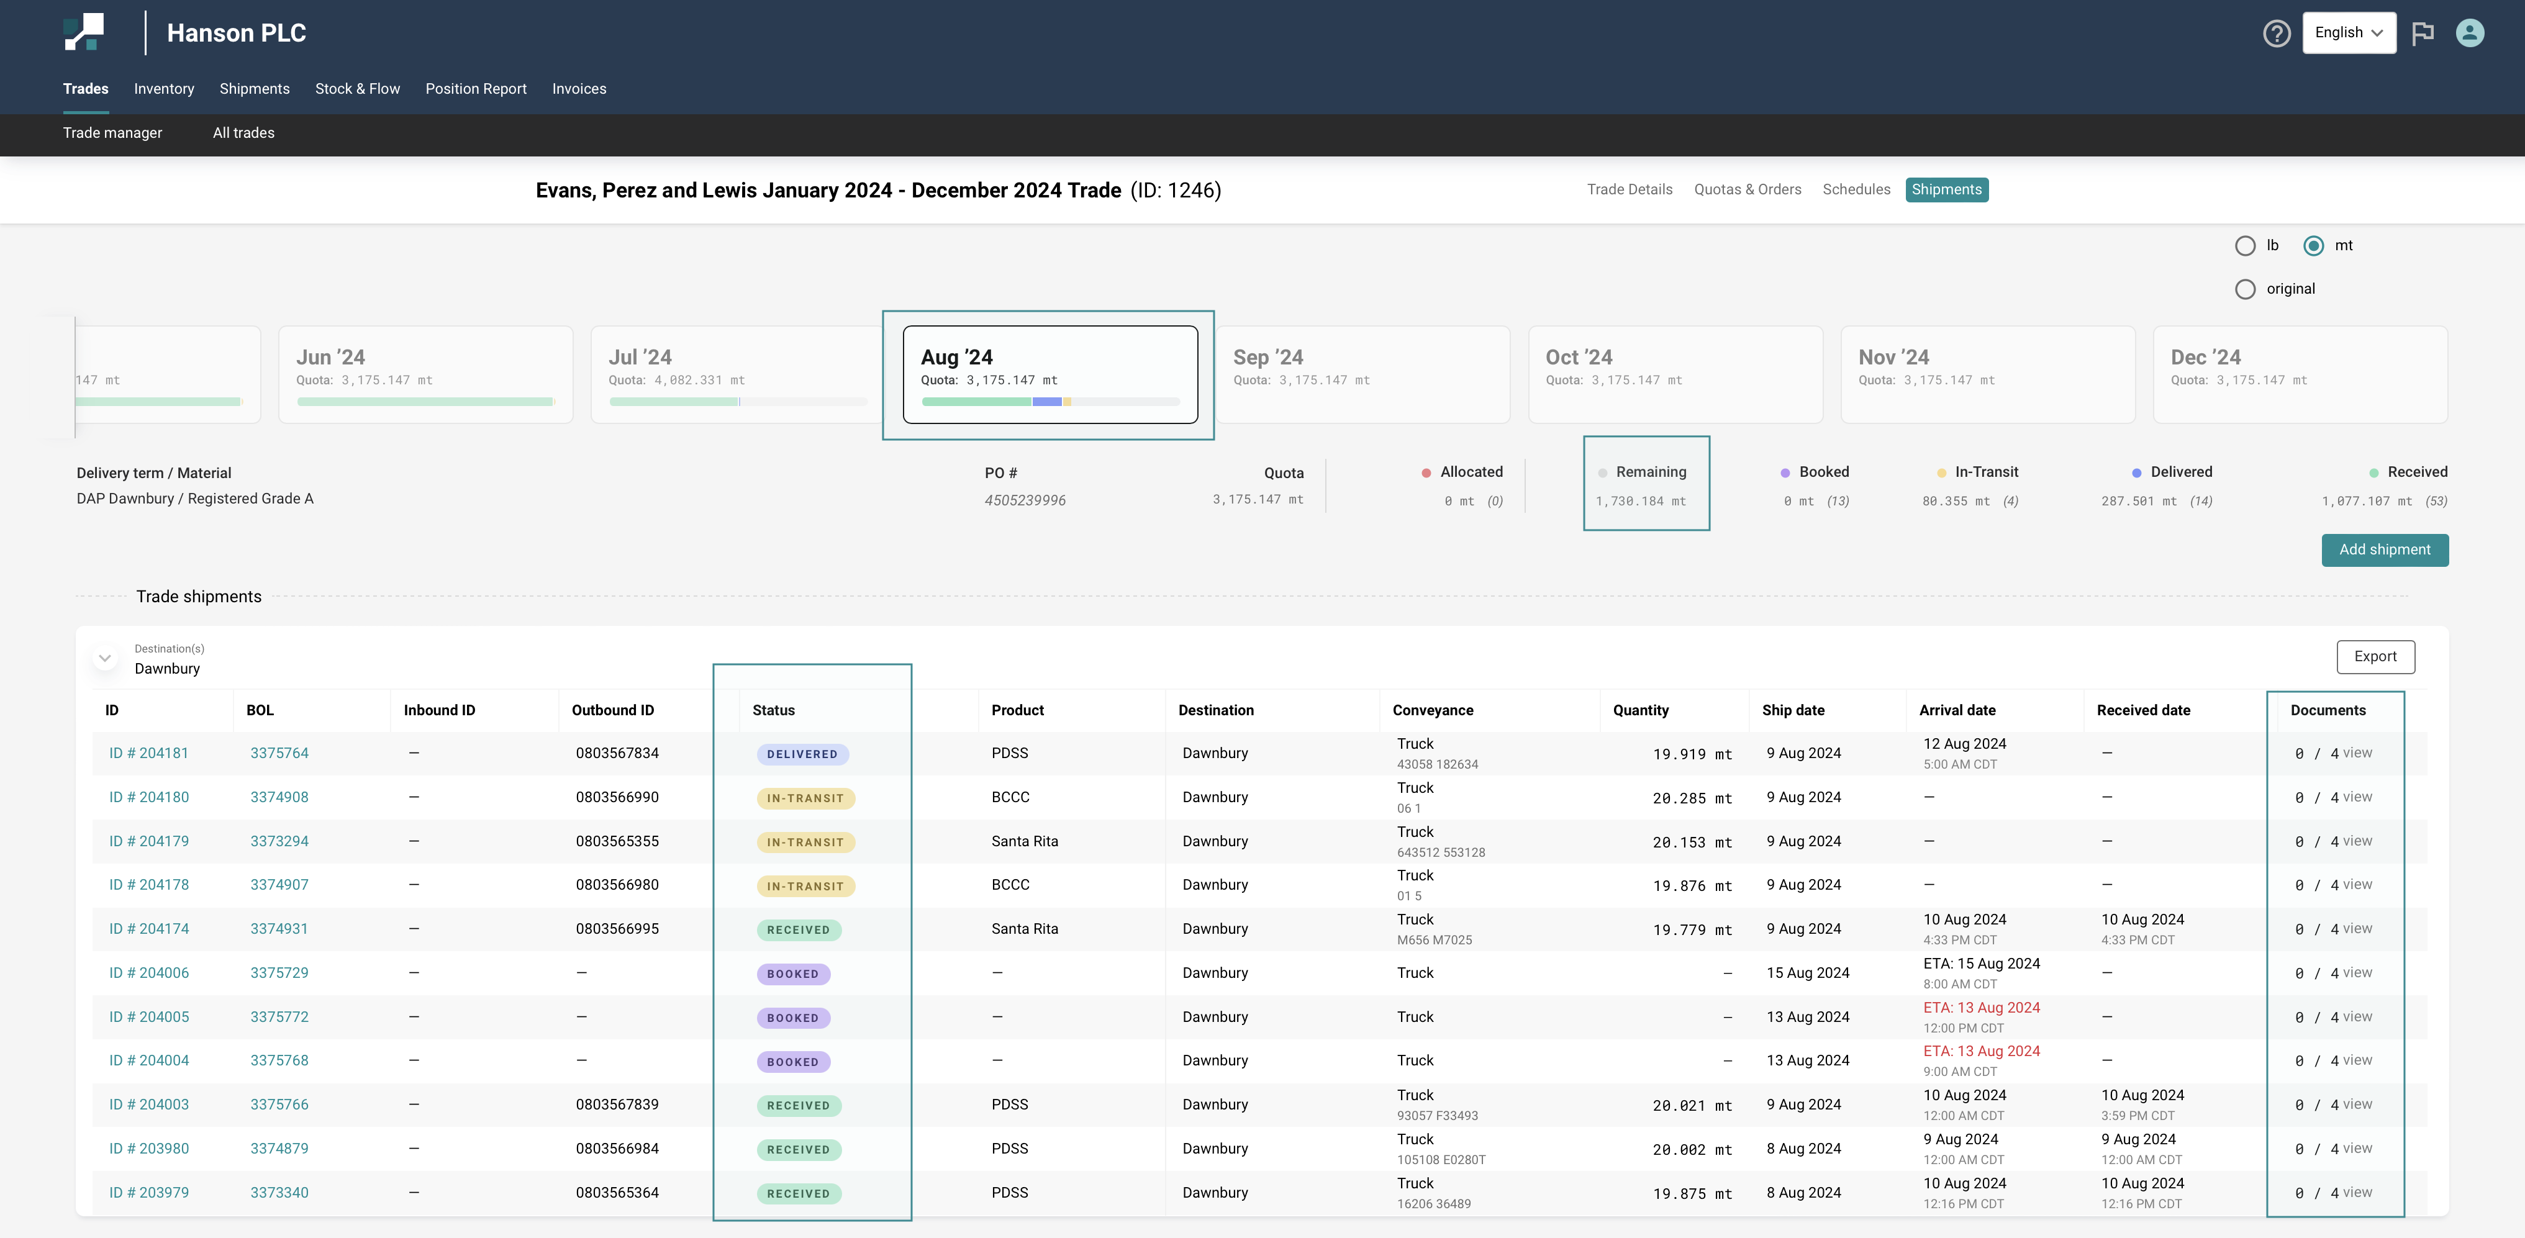Collapse the Dawnbury destination group chevron
This screenshot has width=2525, height=1238.
click(x=105, y=657)
